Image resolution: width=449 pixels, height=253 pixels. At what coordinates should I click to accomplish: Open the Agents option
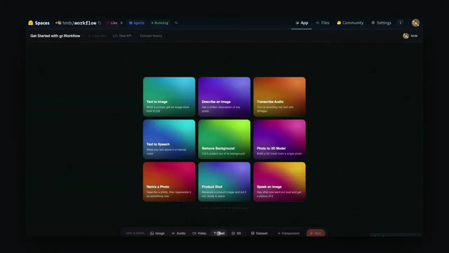(x=136, y=23)
